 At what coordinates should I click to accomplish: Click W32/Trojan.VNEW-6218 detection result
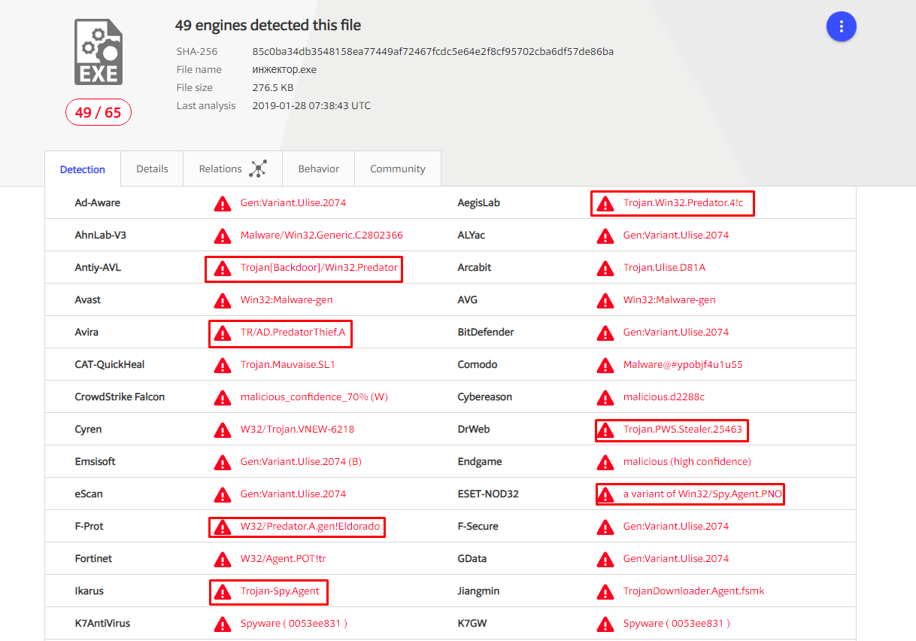click(297, 430)
